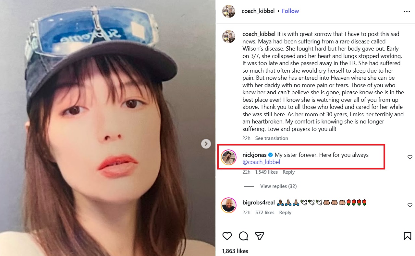415x256 pixels.
Task: Expand View replies (32)
Action: tap(278, 186)
